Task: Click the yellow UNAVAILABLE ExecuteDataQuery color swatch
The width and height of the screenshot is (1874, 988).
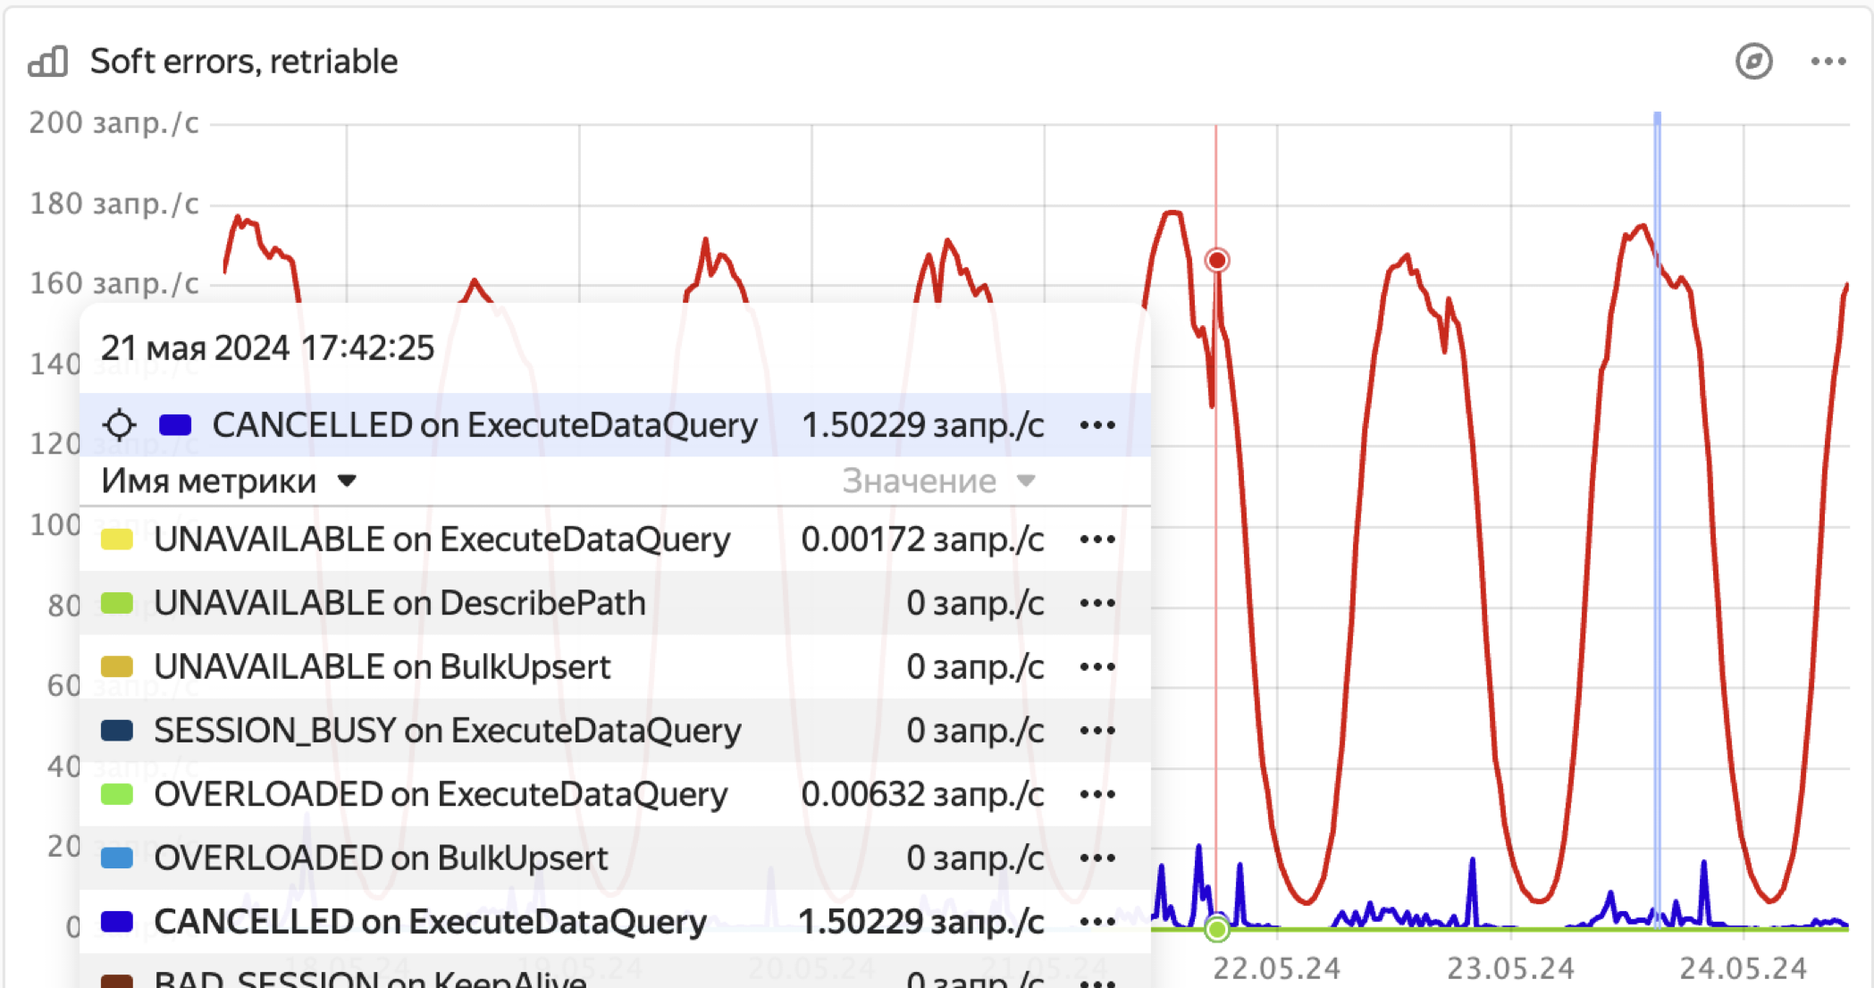Action: coord(117,540)
